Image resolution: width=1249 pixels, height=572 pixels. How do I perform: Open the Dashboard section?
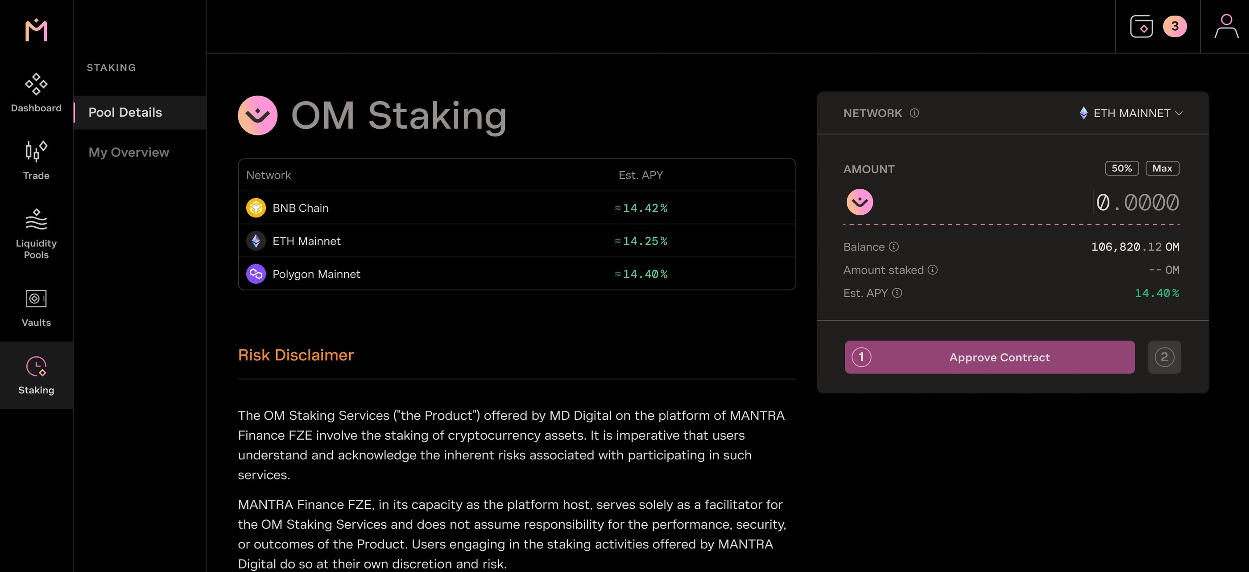tap(36, 92)
